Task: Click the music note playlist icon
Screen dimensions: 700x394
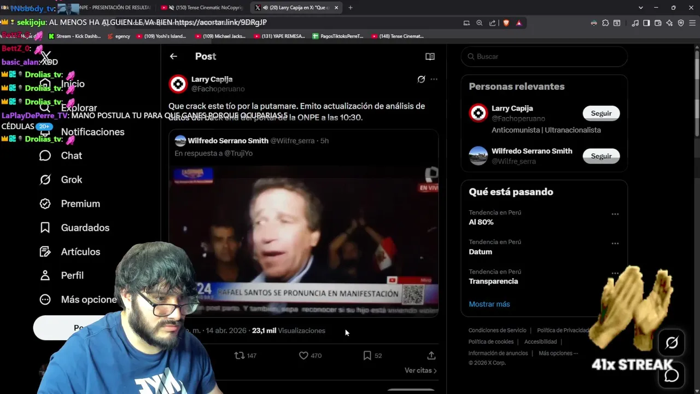Action: point(635,23)
